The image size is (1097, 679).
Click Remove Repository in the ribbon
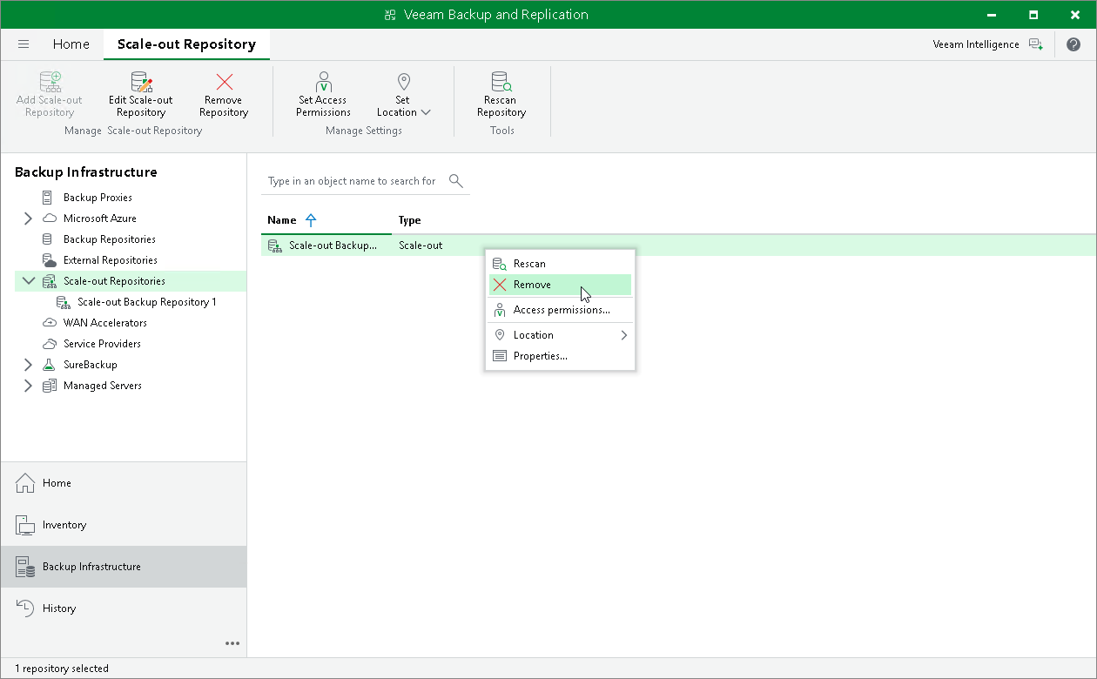pyautogui.click(x=224, y=94)
